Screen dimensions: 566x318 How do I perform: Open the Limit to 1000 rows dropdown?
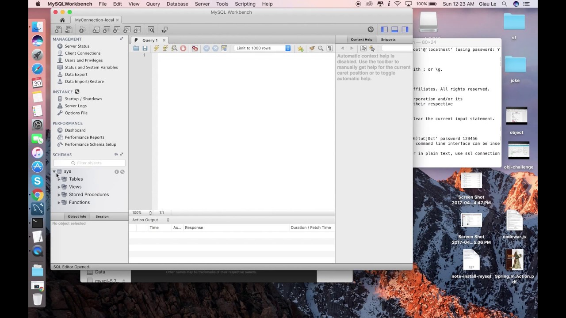262,48
